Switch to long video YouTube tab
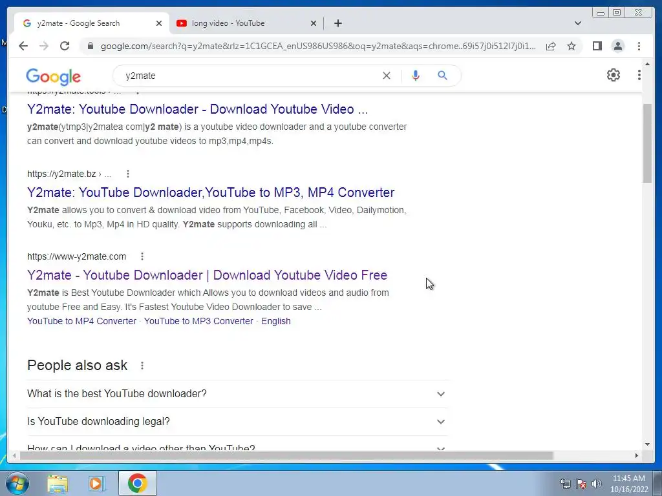 pyautogui.click(x=246, y=23)
